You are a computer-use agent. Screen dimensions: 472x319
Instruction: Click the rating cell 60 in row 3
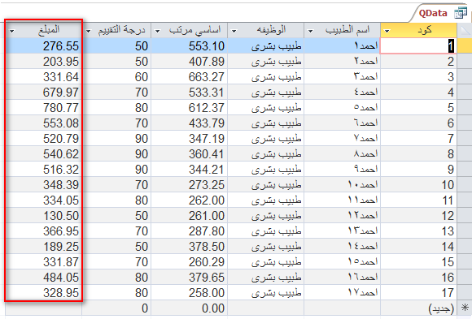click(116, 77)
